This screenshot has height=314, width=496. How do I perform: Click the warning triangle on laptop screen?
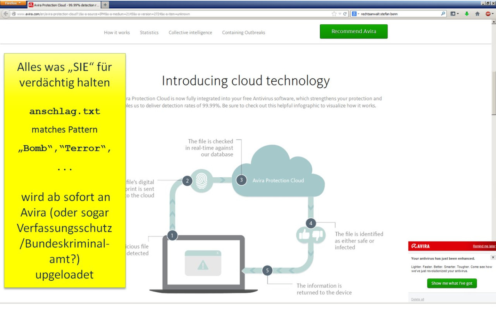[x=203, y=265]
